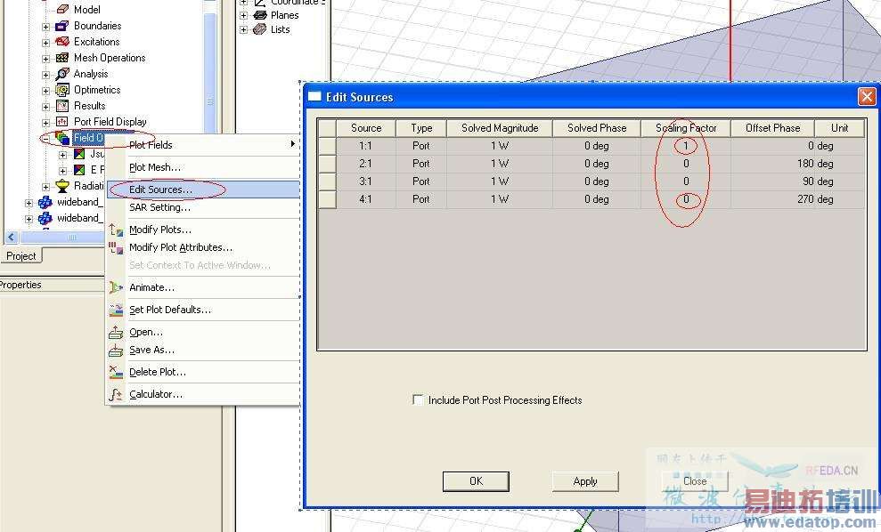Click the E Field plot icon

click(x=79, y=170)
